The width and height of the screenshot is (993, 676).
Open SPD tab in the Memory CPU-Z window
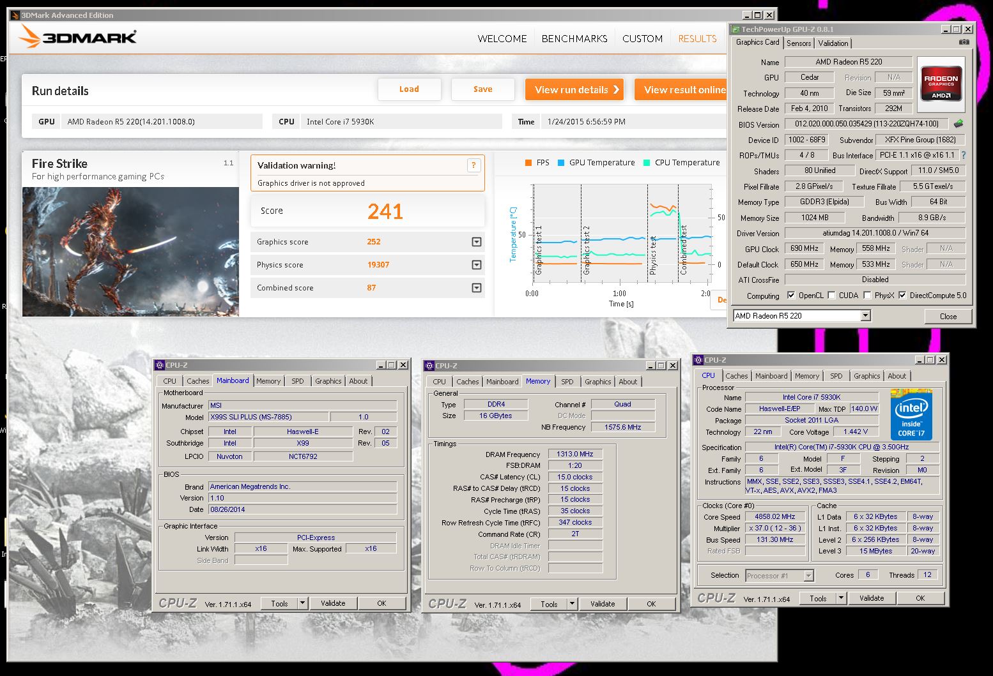[x=567, y=382]
